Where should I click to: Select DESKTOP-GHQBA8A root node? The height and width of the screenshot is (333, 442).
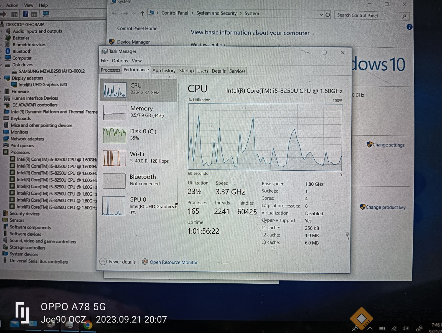tap(25, 24)
